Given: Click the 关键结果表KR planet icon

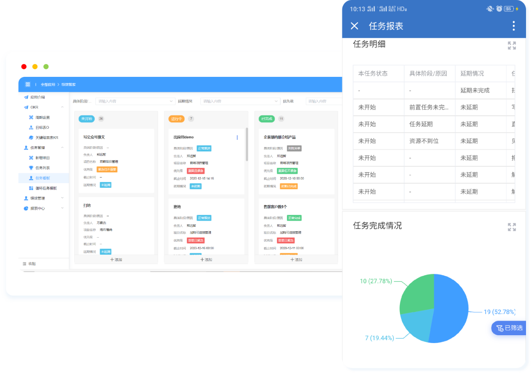Looking at the screenshot, I should coord(31,137).
